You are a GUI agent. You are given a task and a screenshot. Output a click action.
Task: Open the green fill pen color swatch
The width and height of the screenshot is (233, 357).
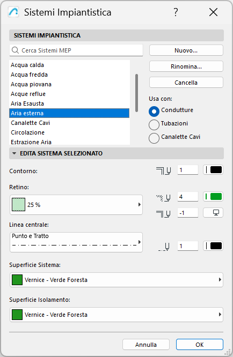pyautogui.click(x=213, y=197)
